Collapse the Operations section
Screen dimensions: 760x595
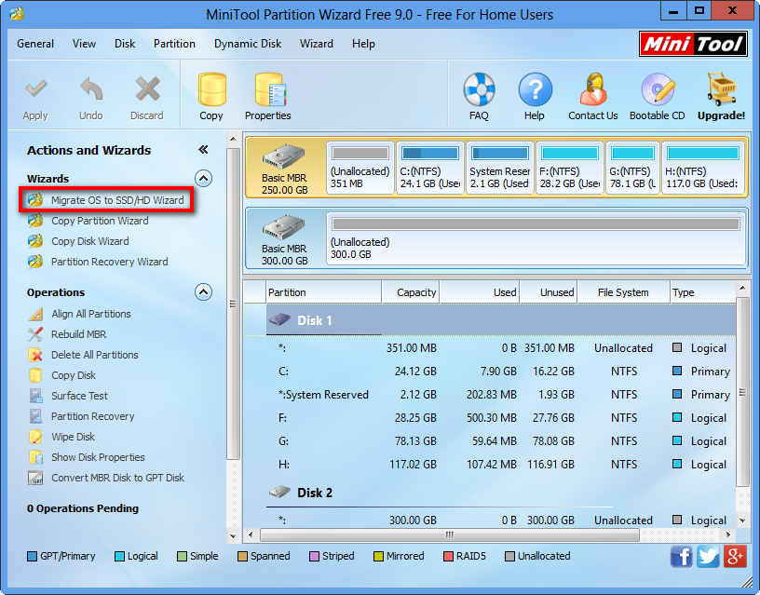pos(204,292)
